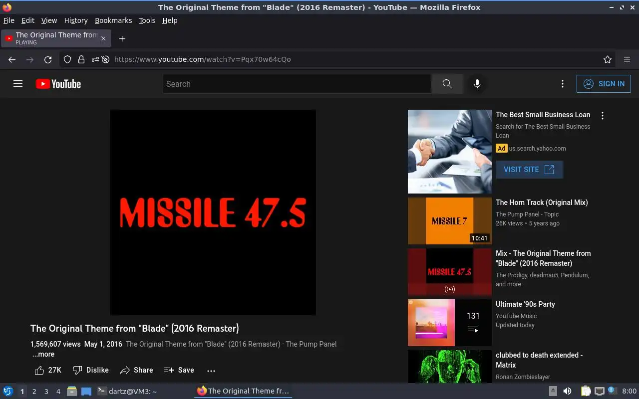The width and height of the screenshot is (639, 399).
Task: Open clipboard manager tray icon
Action: pos(586,391)
